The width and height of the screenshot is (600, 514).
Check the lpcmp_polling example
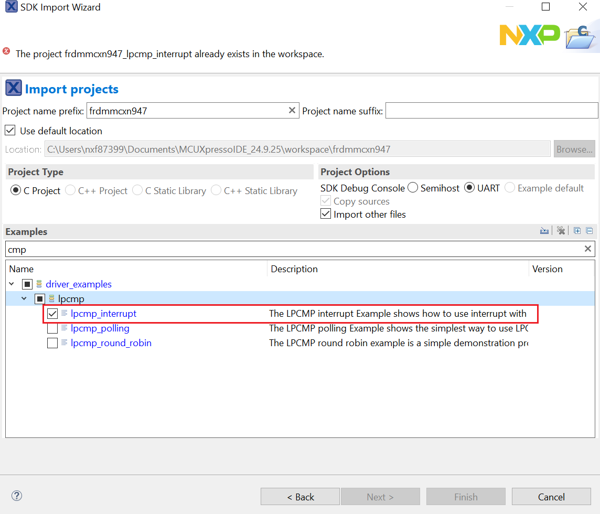click(x=51, y=328)
